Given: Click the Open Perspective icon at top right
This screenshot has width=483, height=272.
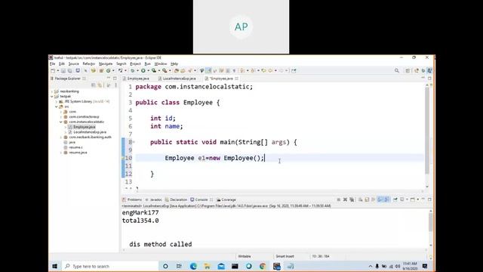Looking at the screenshot, I should coord(408,70).
